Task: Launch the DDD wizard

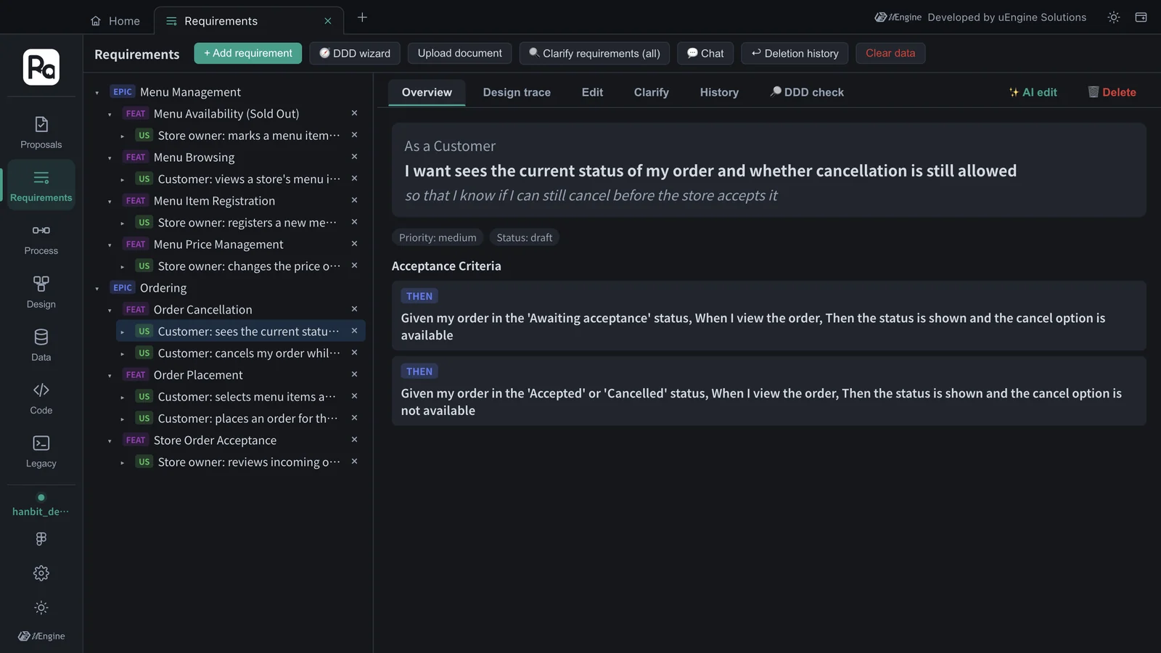Action: coord(355,53)
